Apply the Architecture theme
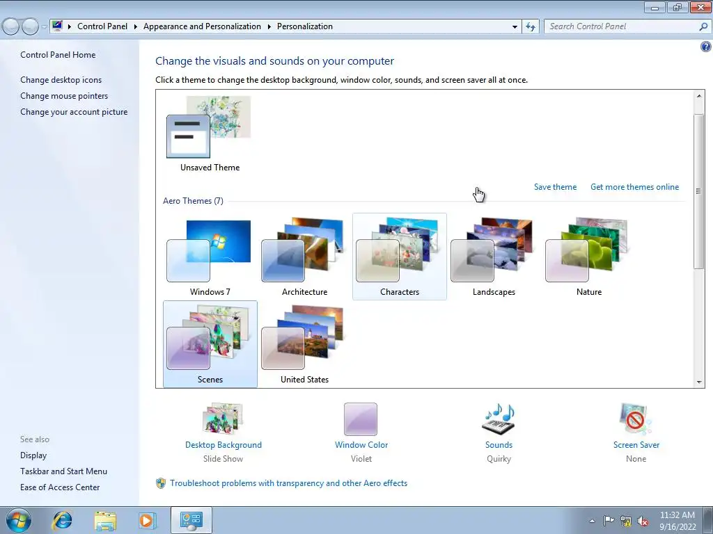 (304, 257)
